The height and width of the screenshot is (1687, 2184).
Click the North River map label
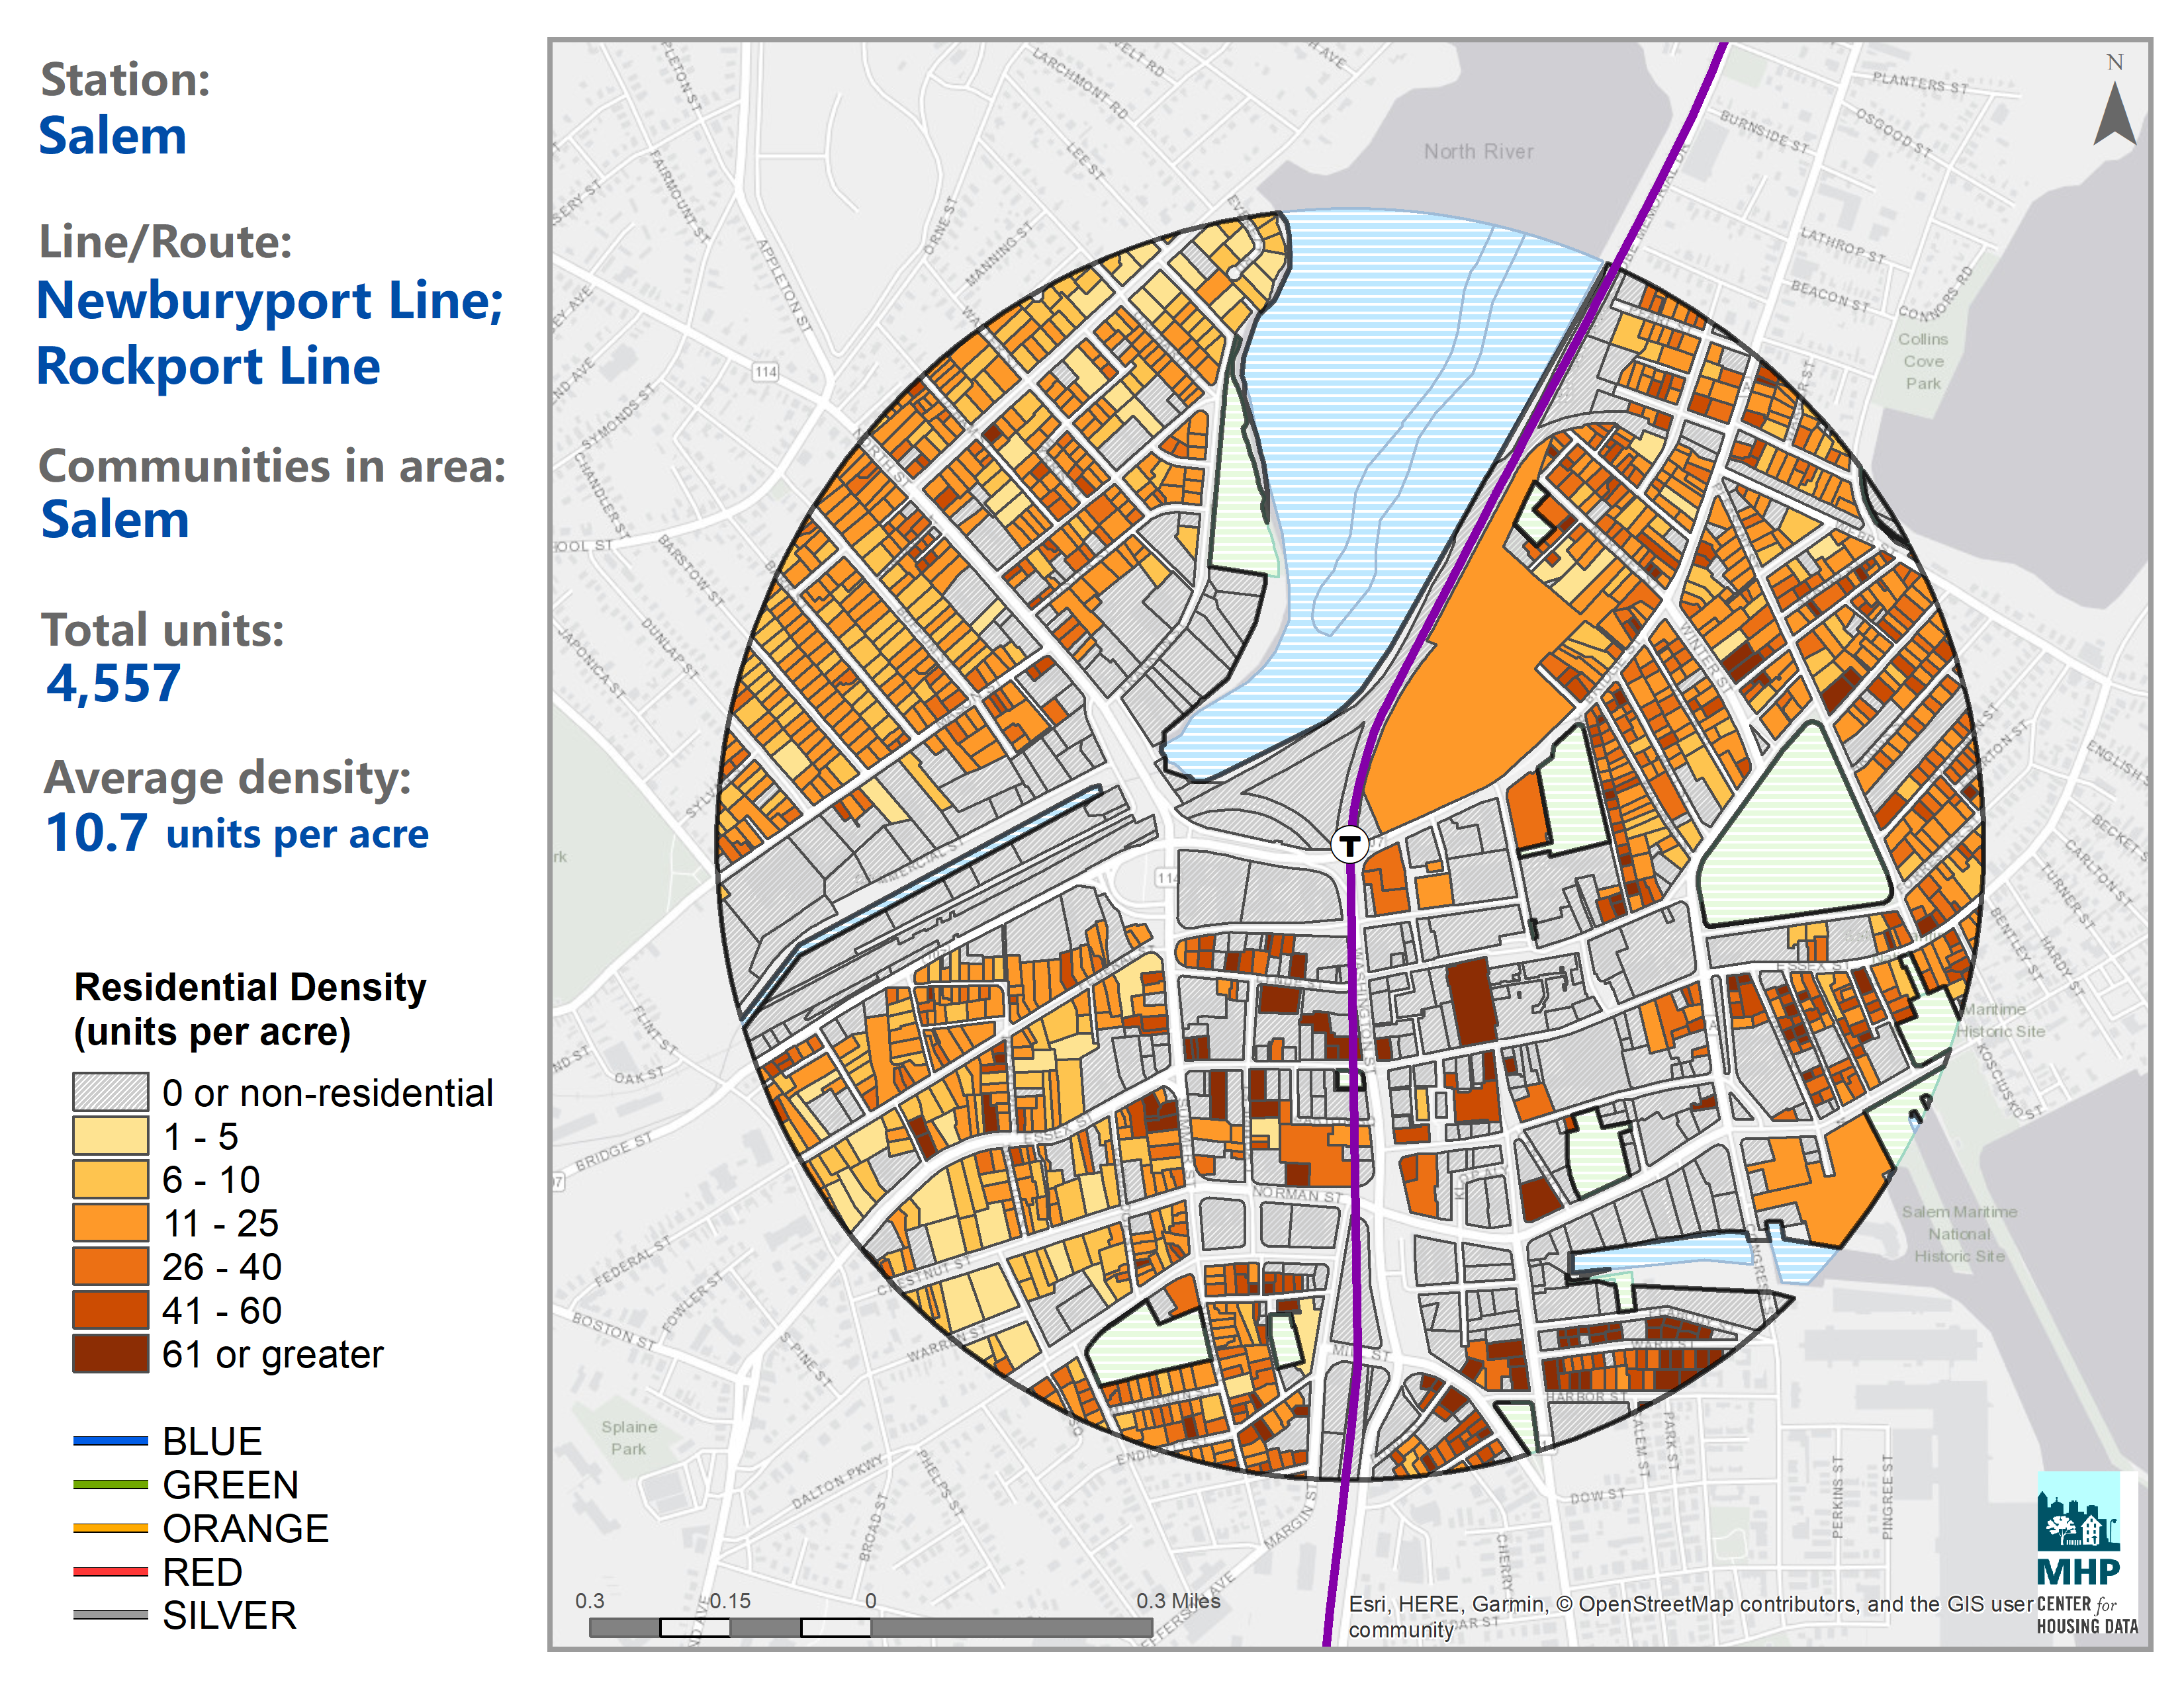click(x=1478, y=152)
